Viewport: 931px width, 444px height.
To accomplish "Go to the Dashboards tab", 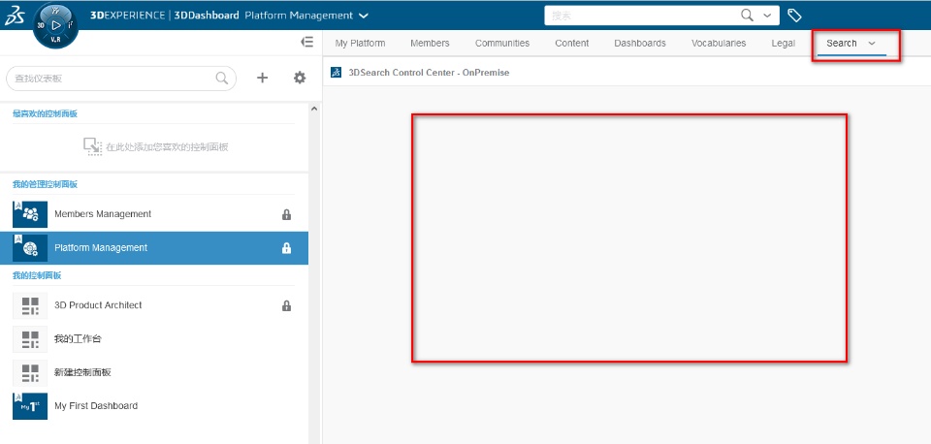I will pos(640,44).
